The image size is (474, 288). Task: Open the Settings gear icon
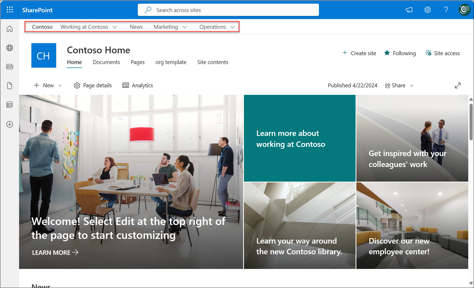tap(427, 10)
